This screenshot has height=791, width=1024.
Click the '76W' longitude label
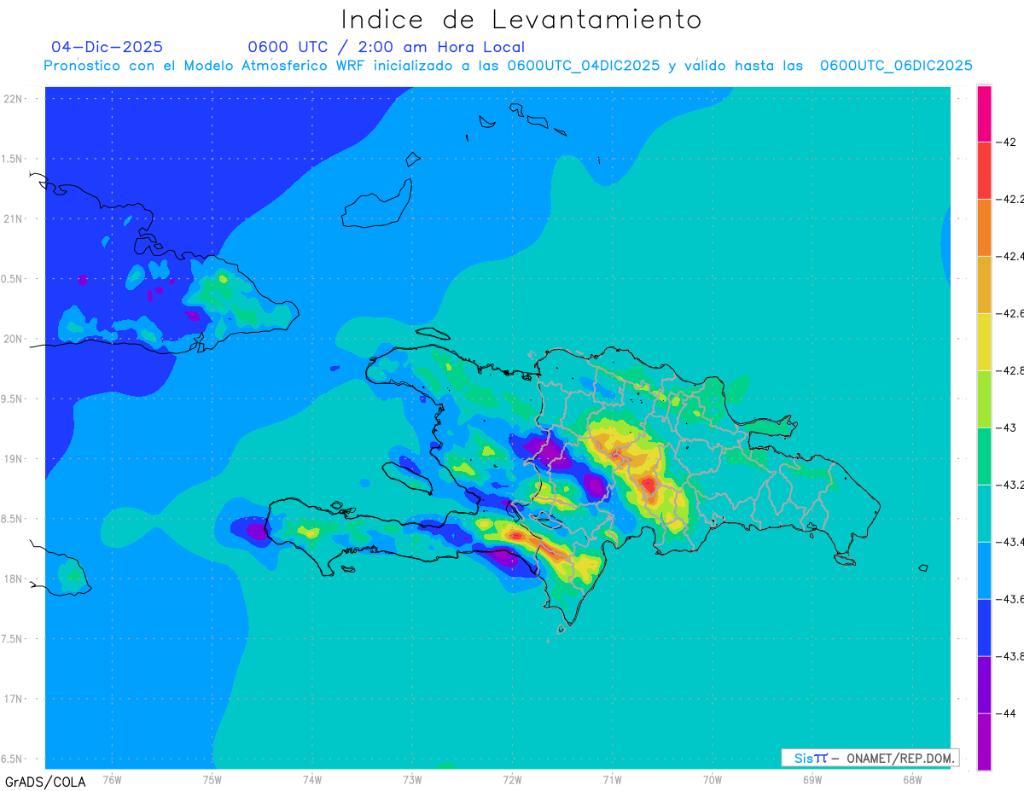tap(112, 778)
